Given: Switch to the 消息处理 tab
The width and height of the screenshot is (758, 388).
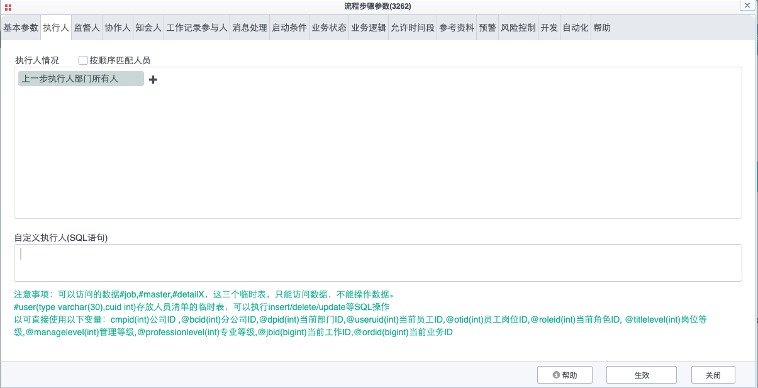Looking at the screenshot, I should coord(250,28).
